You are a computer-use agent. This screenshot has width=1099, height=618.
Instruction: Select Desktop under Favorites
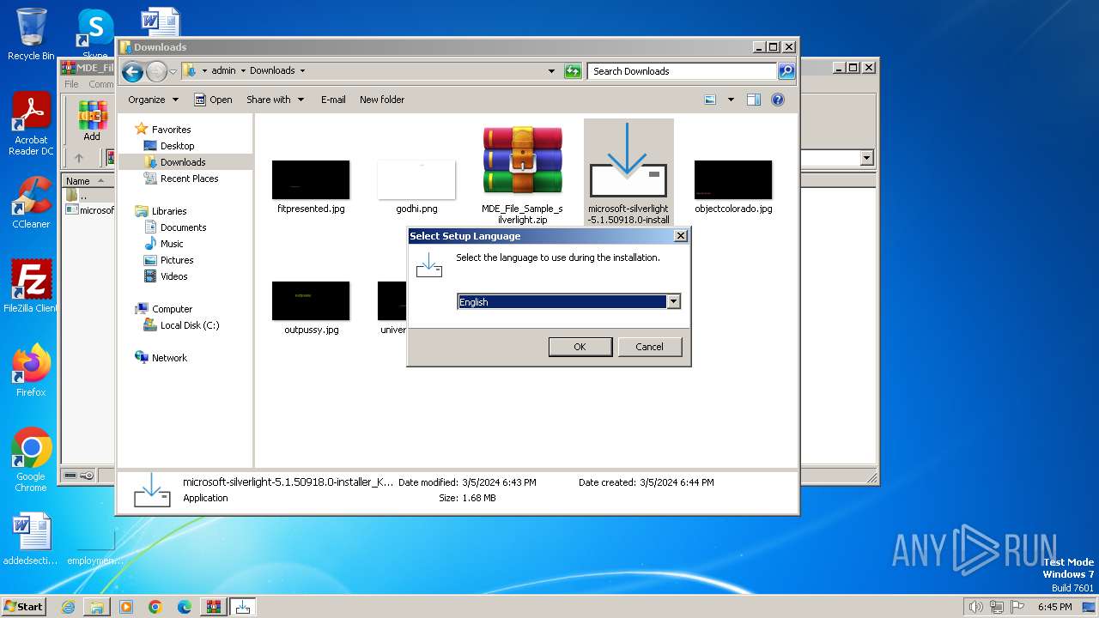(177, 146)
